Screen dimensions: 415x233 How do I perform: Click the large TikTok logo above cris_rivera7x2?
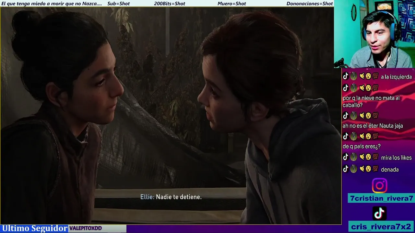[379, 213]
